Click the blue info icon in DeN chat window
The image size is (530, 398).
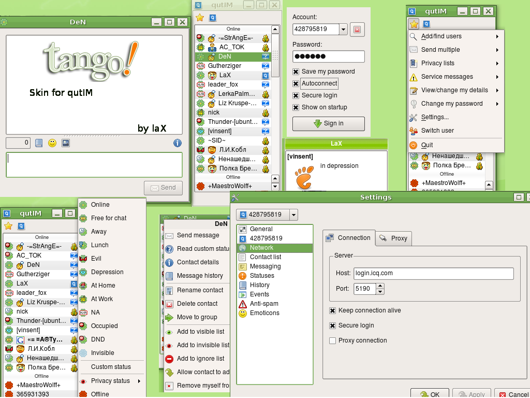(x=178, y=143)
